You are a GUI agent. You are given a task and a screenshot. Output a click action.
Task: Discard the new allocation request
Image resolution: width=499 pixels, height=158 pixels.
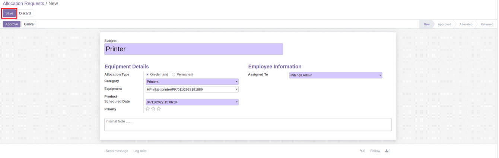[25, 13]
